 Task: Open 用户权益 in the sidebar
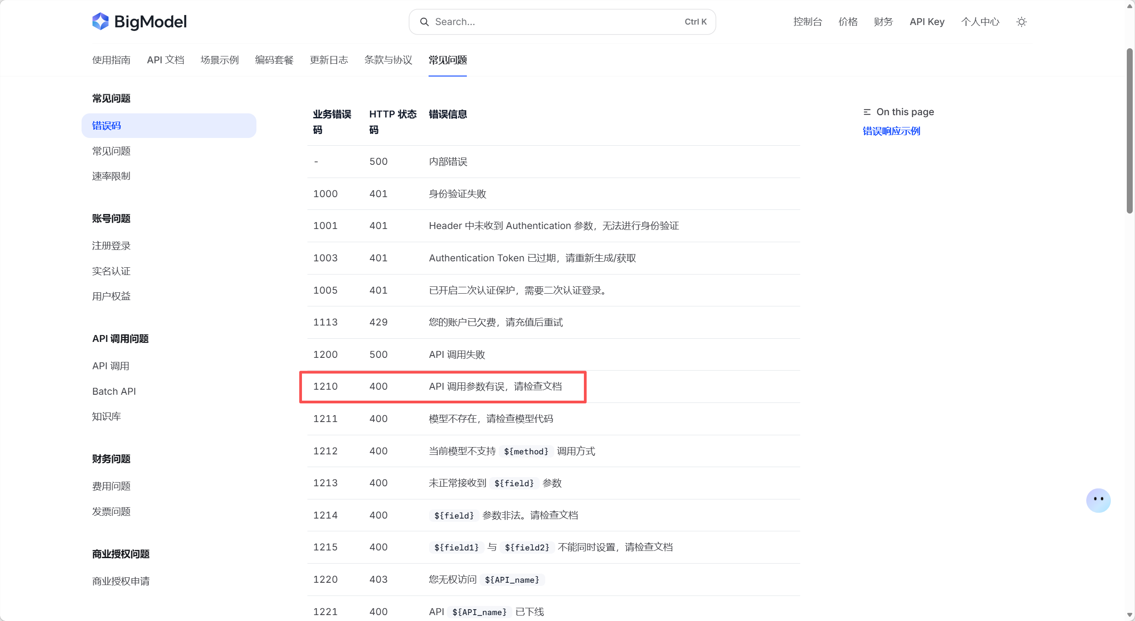(x=111, y=296)
